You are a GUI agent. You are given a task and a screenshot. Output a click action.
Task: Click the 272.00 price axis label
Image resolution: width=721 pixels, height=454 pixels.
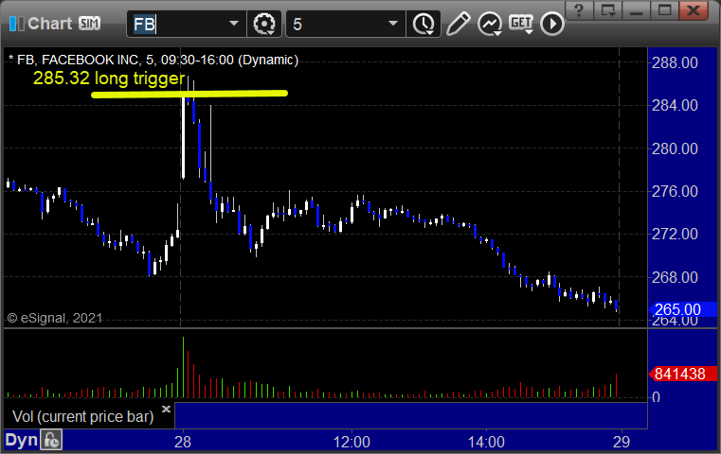(675, 235)
